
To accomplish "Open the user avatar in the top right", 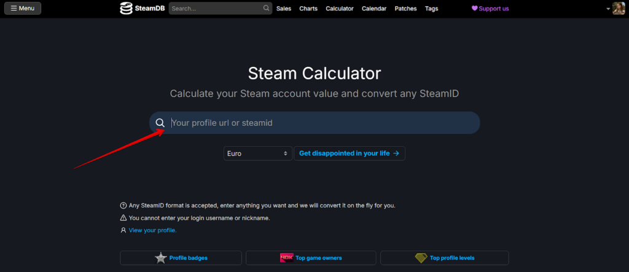I will coord(619,8).
